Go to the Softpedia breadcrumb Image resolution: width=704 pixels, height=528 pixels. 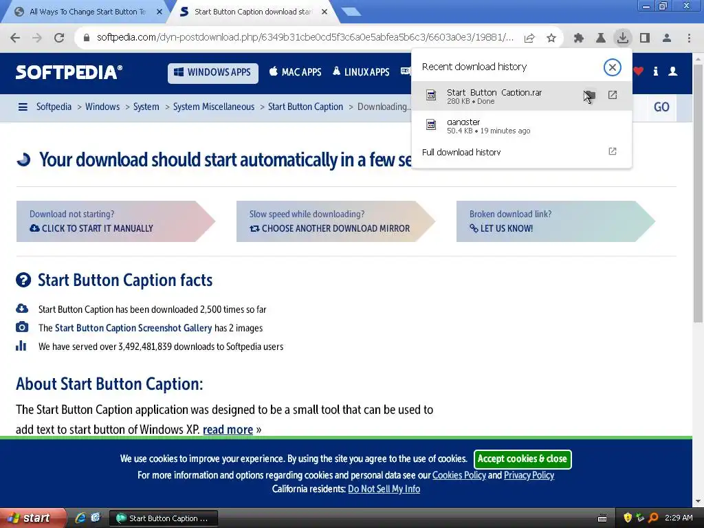click(54, 107)
